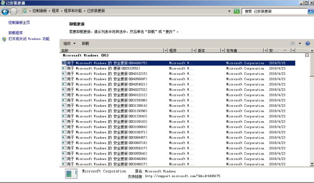Open the 名称 column filter dropdown
The width and height of the screenshot is (314, 183).
point(165,51)
